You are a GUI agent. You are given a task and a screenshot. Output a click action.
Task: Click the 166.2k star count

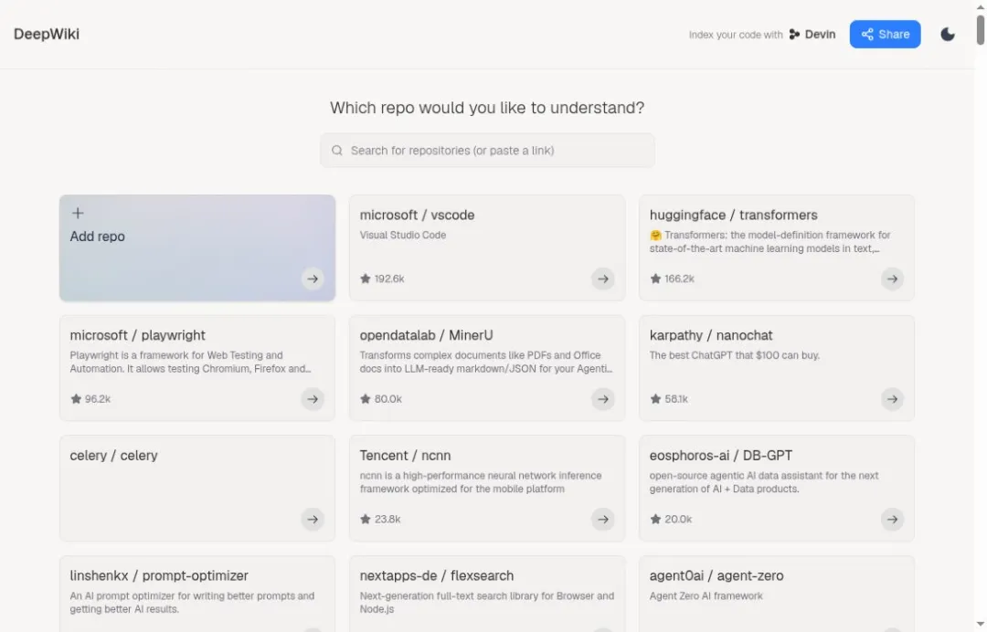pyautogui.click(x=679, y=279)
